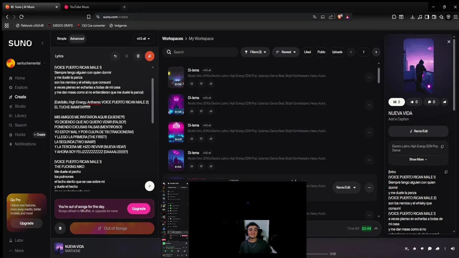The height and width of the screenshot is (258, 459).
Task: Share the song from the player bar
Action: click(437, 249)
